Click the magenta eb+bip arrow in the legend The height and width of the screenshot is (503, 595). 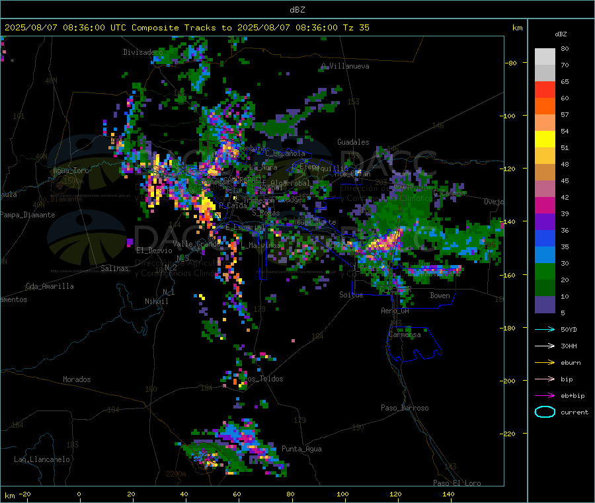click(x=545, y=395)
